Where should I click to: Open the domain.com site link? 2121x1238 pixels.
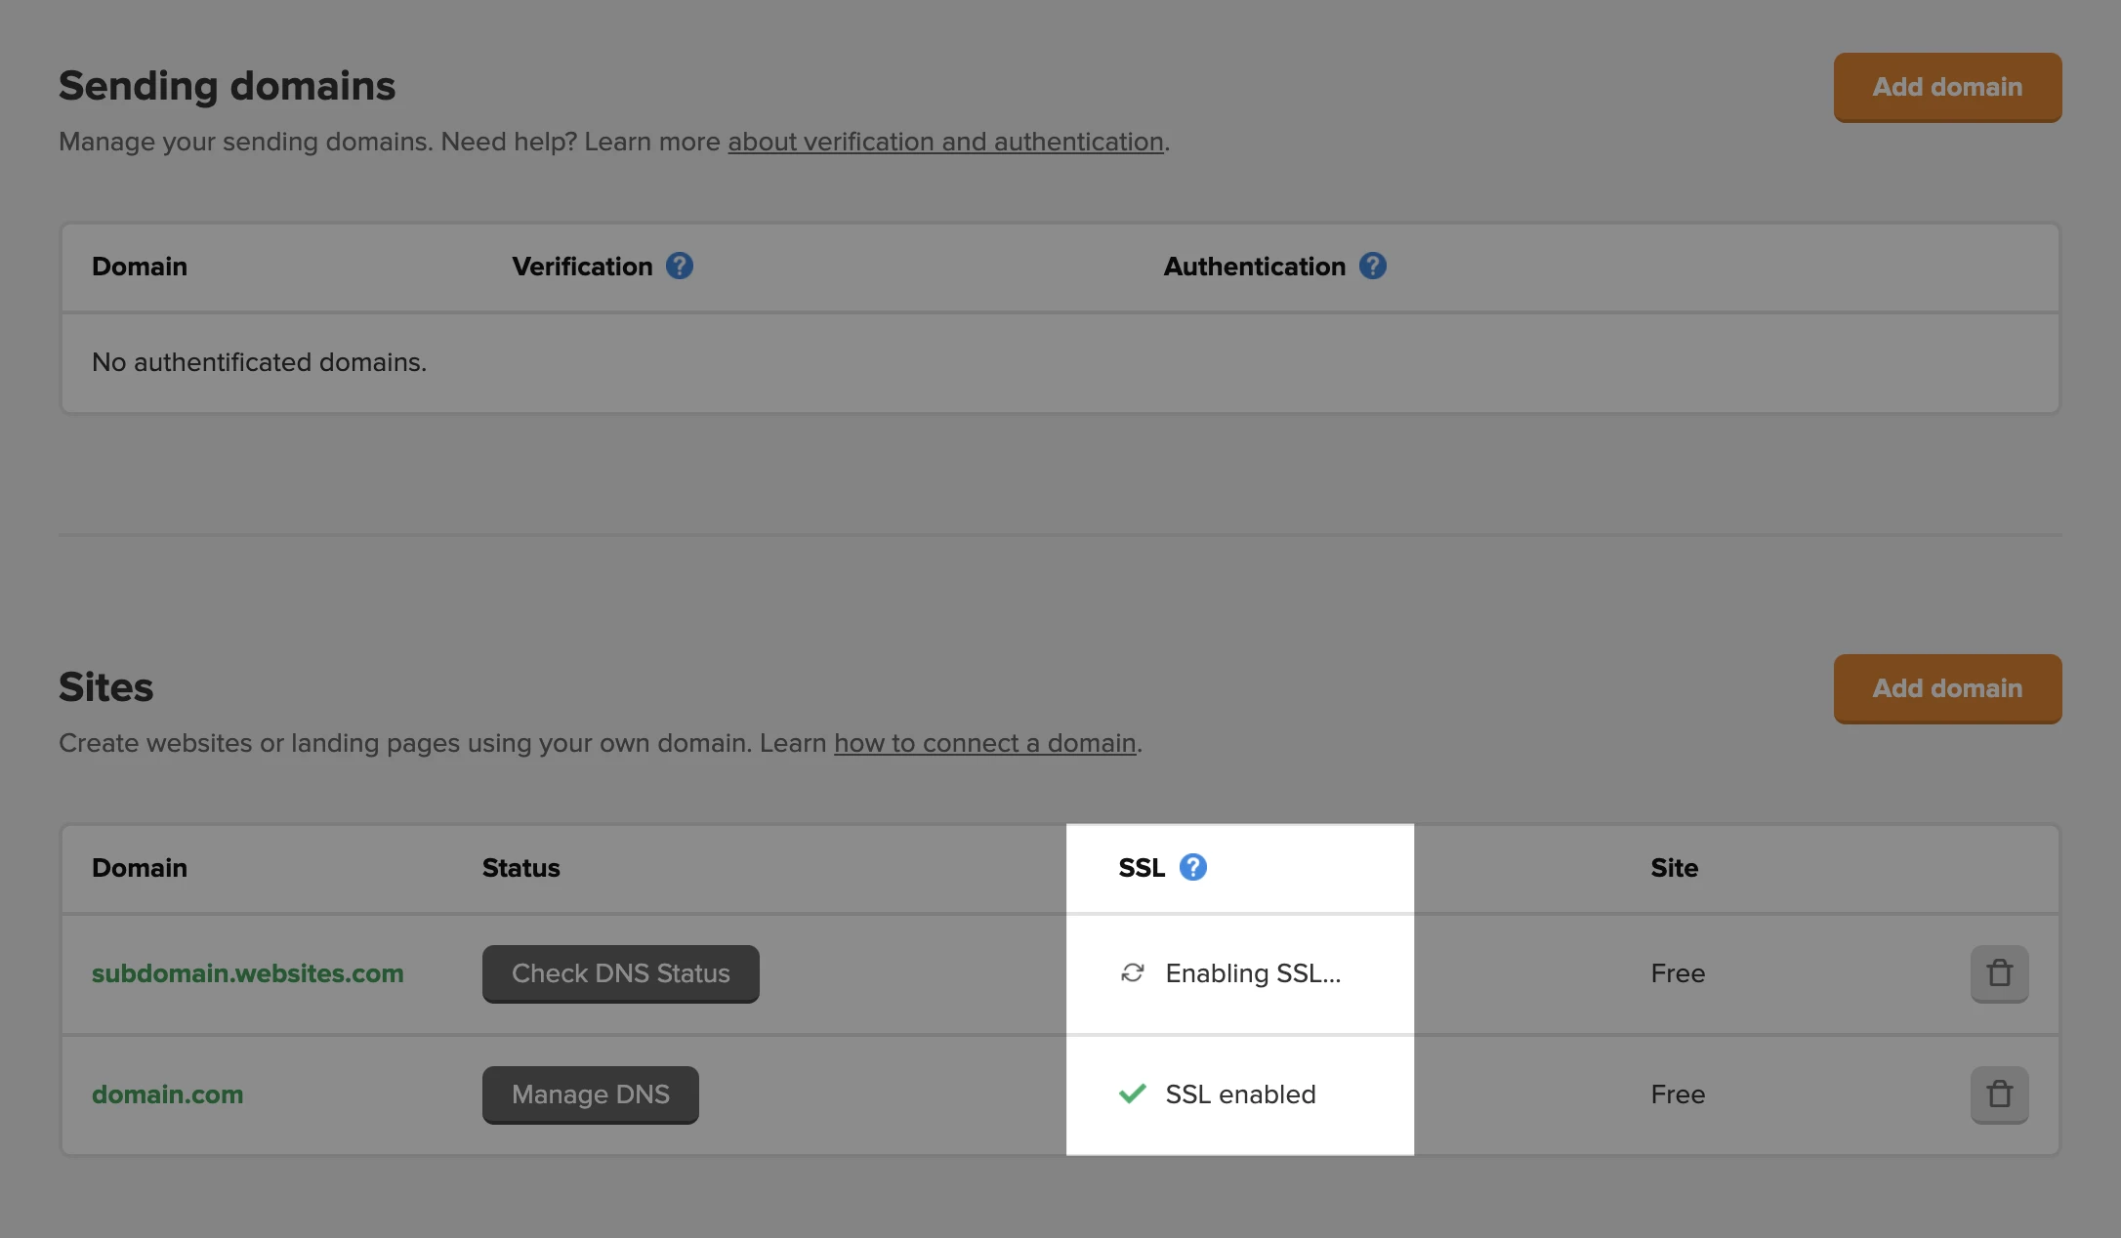167,1094
